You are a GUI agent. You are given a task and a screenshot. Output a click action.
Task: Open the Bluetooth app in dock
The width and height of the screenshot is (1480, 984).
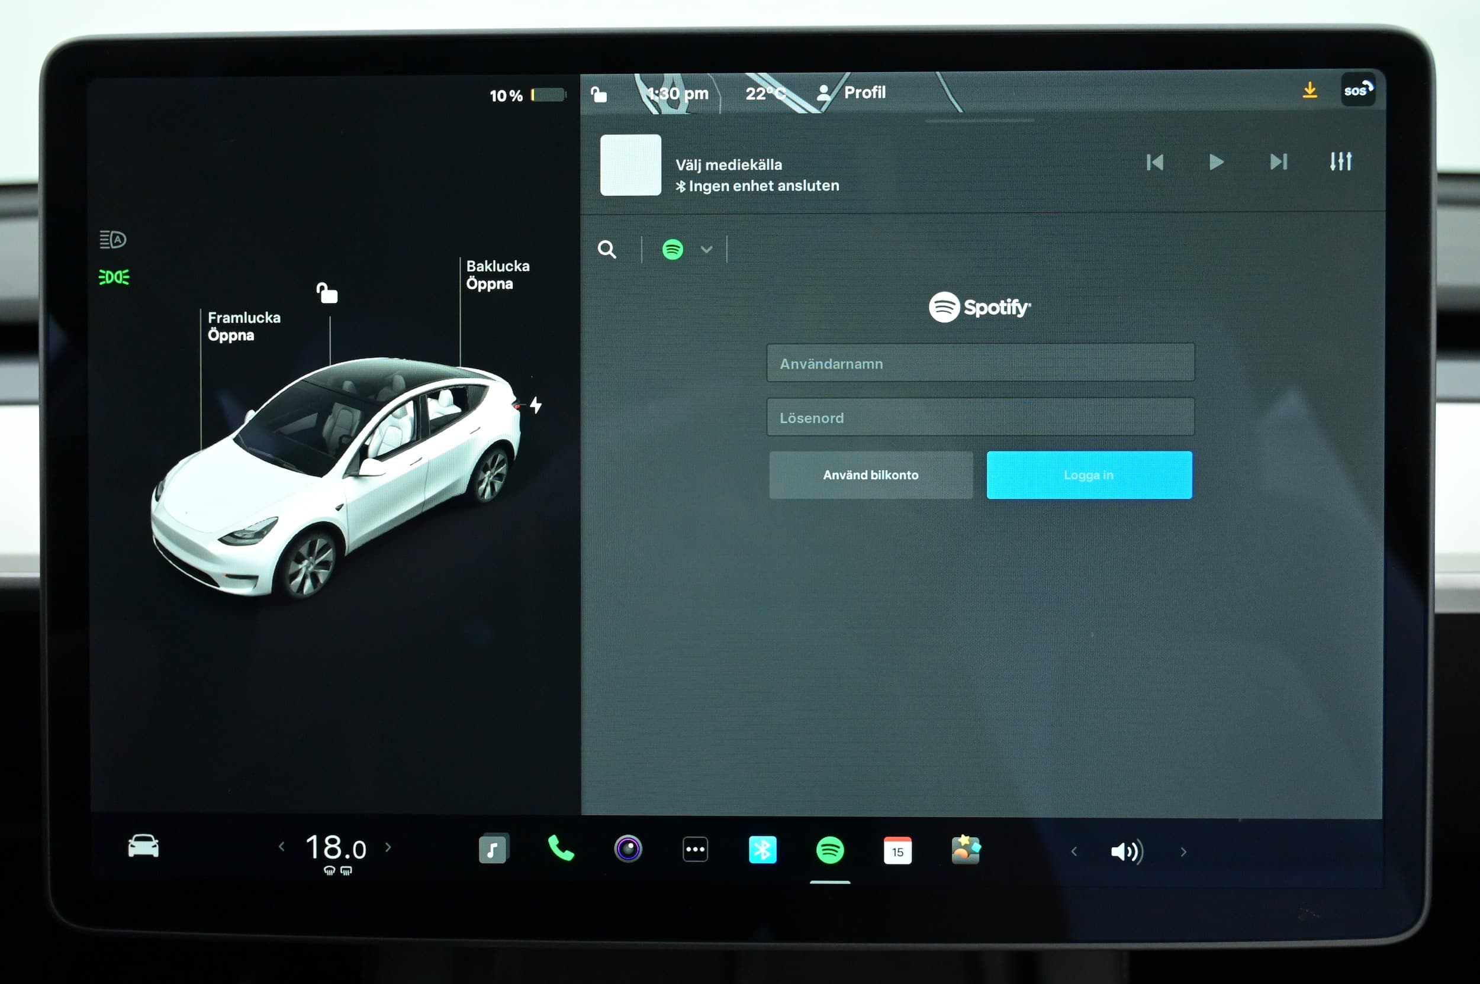coord(762,850)
